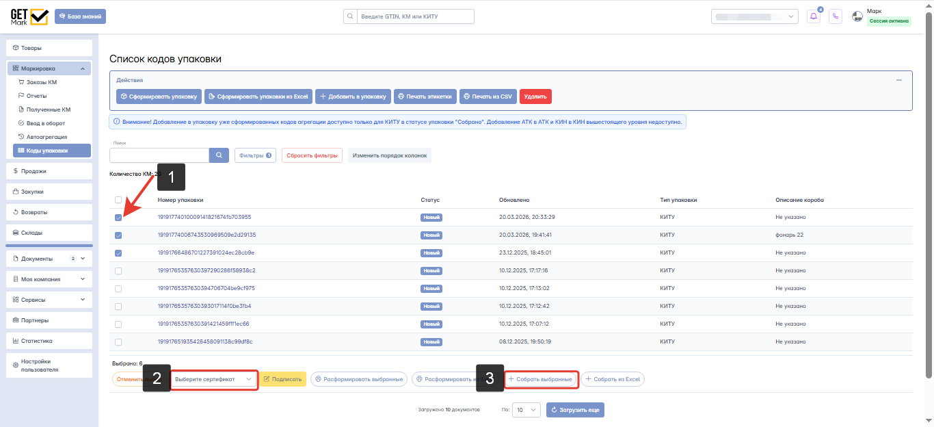This screenshot has height=427, width=934.
Task: Open База знаний button
Action: tap(81, 16)
